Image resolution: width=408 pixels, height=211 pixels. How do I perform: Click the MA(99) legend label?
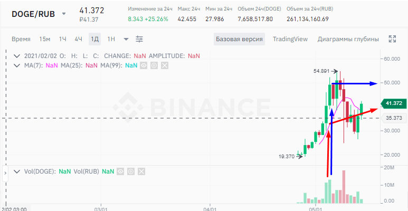point(111,65)
